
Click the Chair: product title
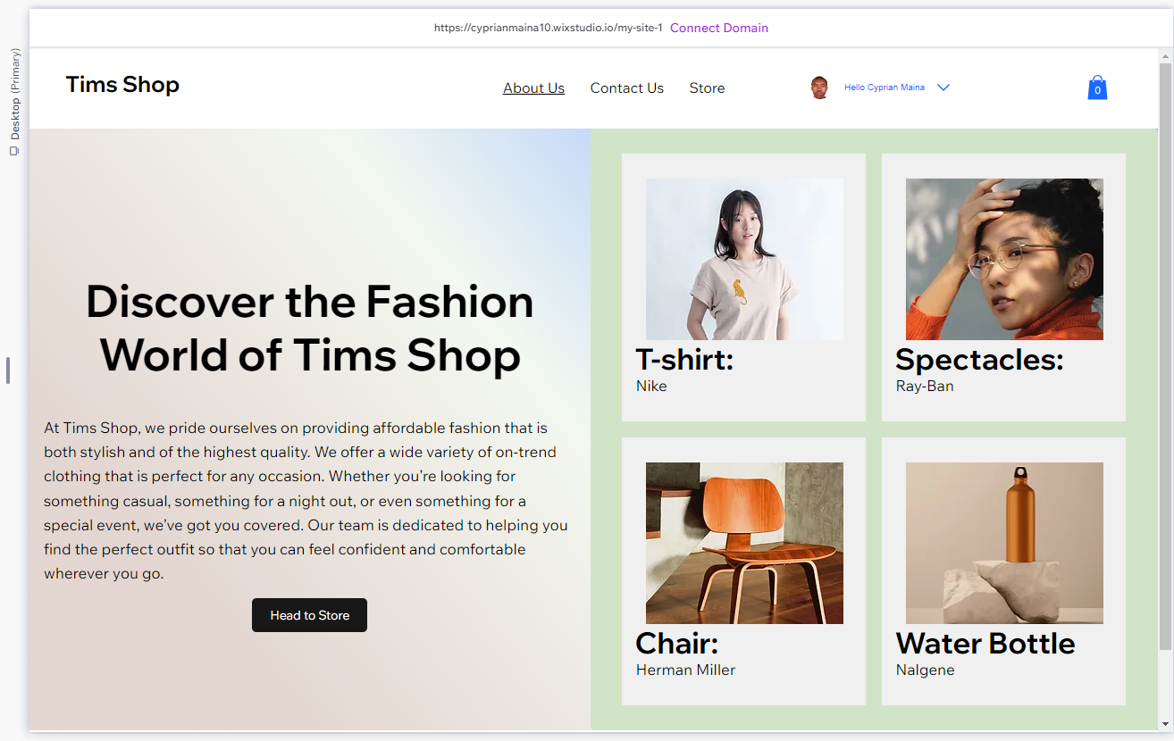tap(676, 644)
